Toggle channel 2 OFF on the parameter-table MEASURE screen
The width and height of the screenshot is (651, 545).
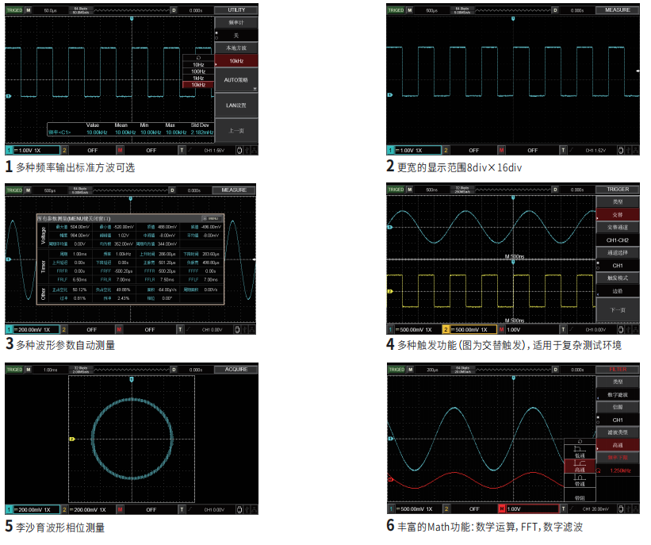pos(91,330)
